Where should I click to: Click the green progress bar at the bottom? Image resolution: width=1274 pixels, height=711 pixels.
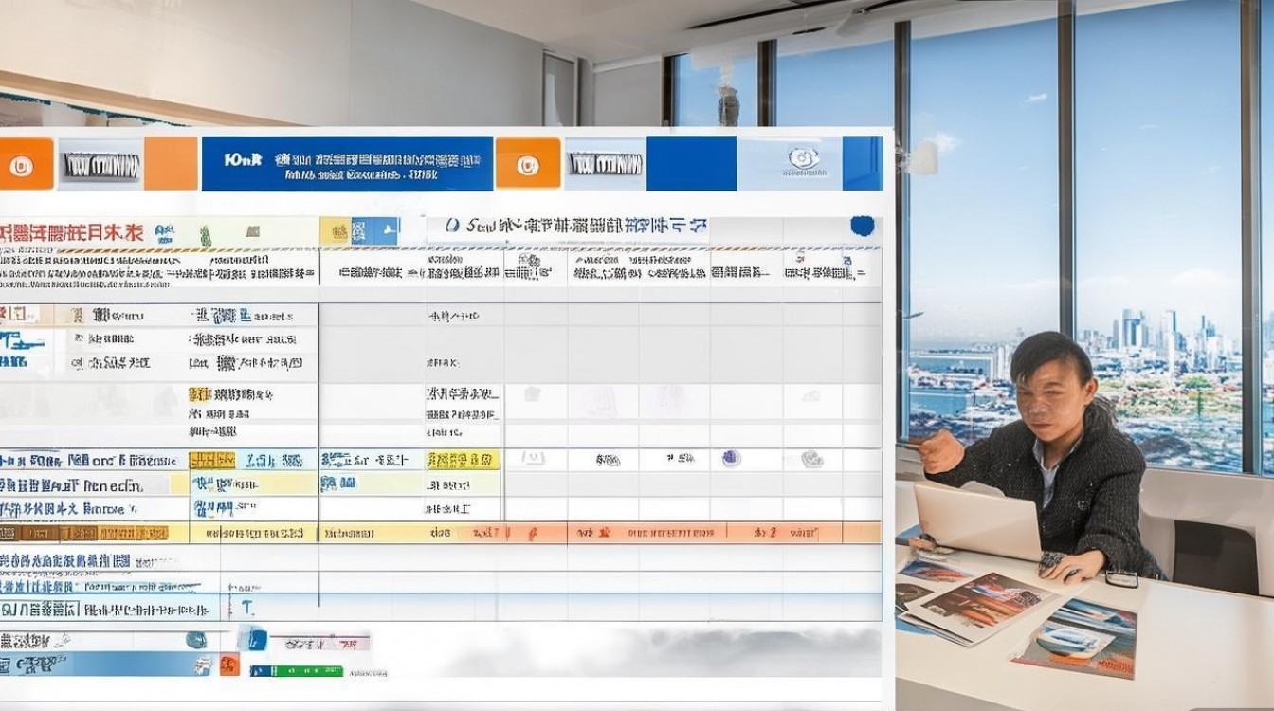(x=295, y=670)
